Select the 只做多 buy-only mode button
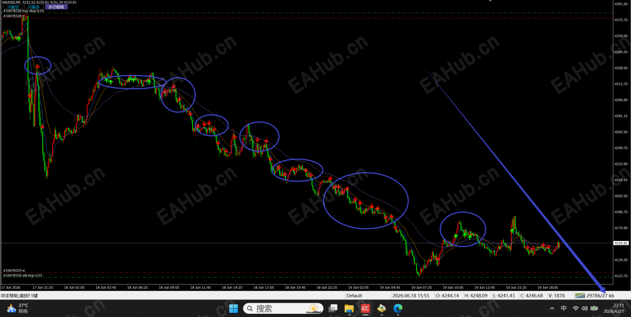This screenshot has width=631, height=317. [x=34, y=7]
